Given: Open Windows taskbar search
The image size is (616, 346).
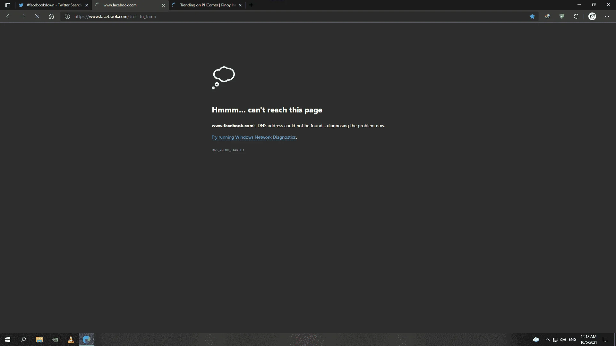Looking at the screenshot, I should point(23,340).
